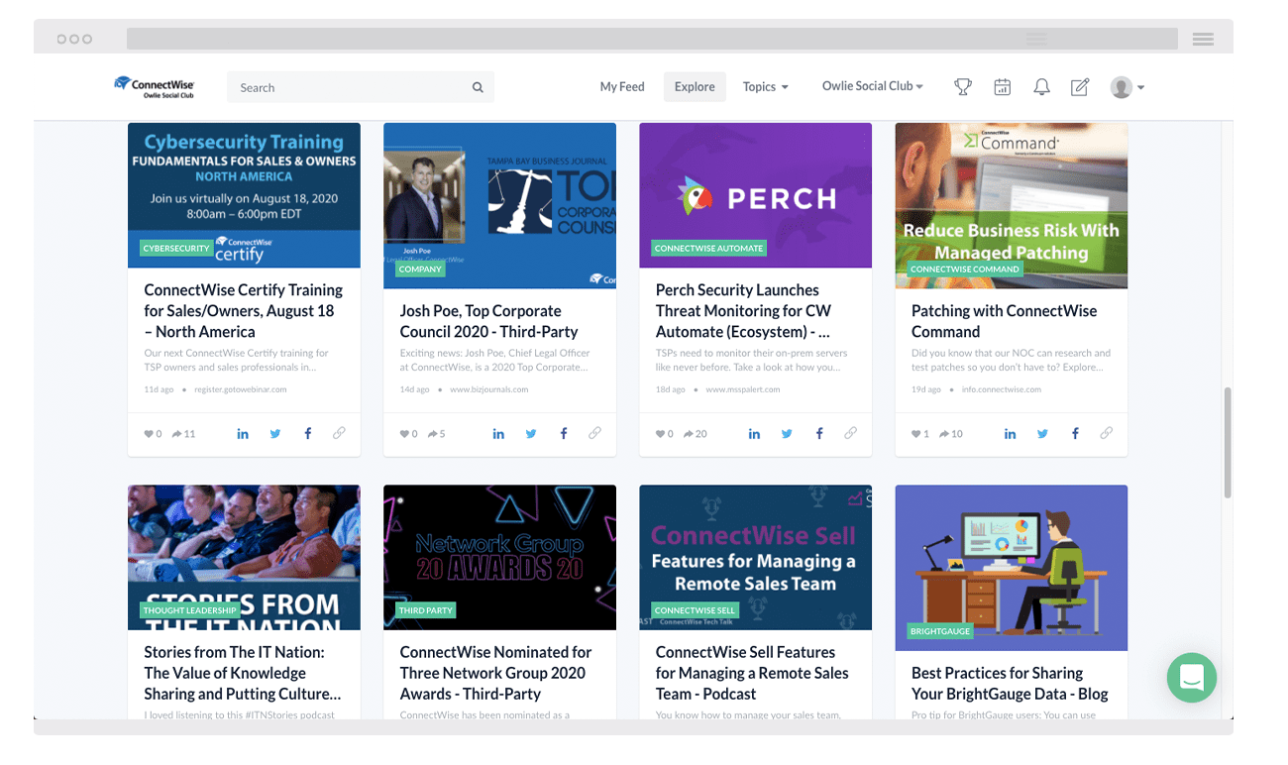Open Patching with ConnectWise Command title

(1004, 321)
